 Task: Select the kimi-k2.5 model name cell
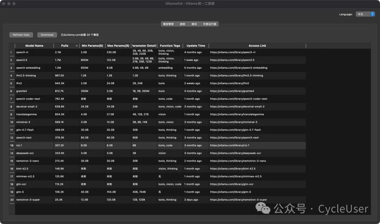(34, 169)
